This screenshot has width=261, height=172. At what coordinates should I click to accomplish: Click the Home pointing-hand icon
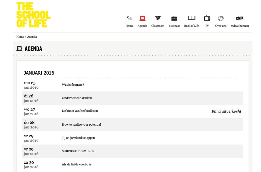129,18
